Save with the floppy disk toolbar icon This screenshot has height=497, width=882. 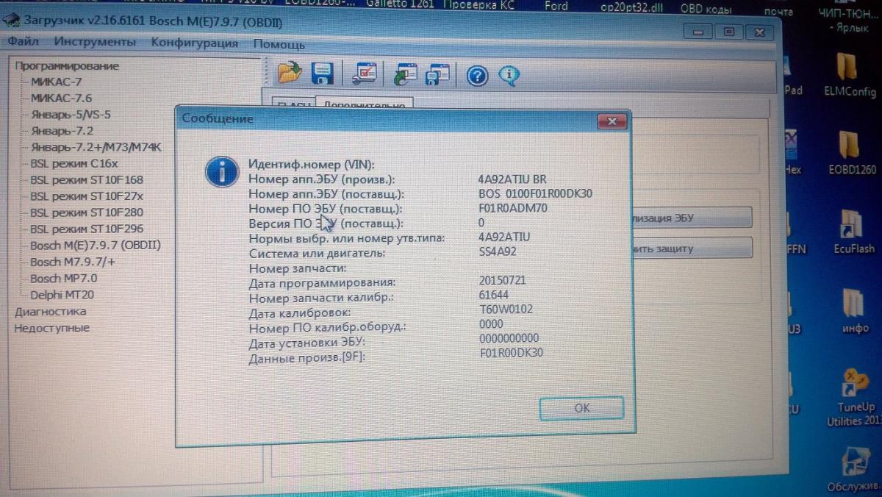pos(323,74)
